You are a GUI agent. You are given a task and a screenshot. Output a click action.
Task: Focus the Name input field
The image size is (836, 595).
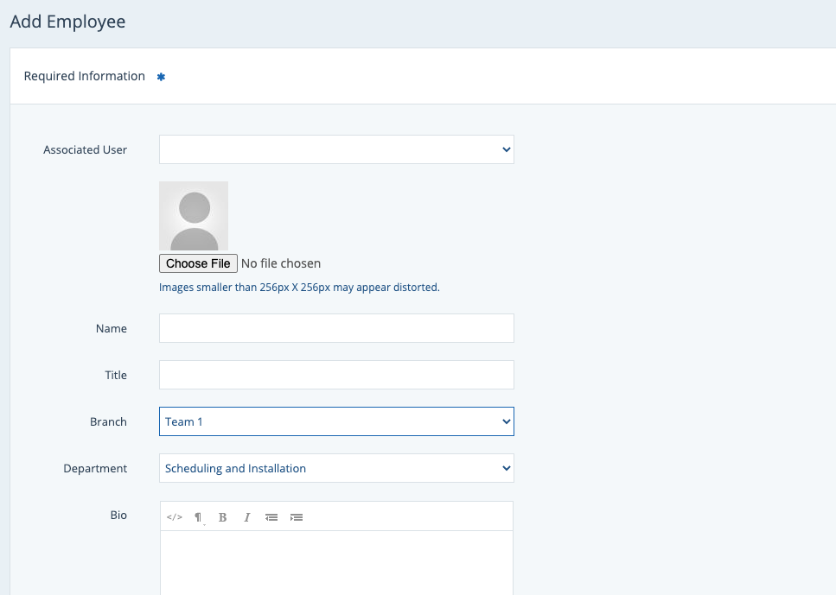coord(336,328)
